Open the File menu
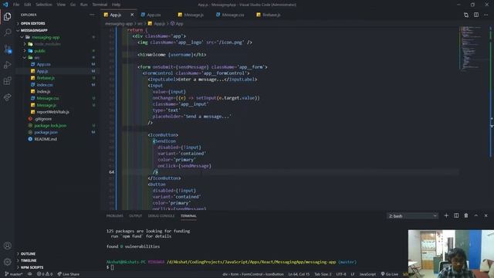 16,5
